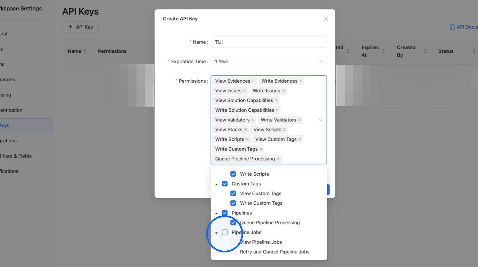The height and width of the screenshot is (267, 478).
Task: Uncheck the Pipelines group checkbox
Action: tap(225, 213)
